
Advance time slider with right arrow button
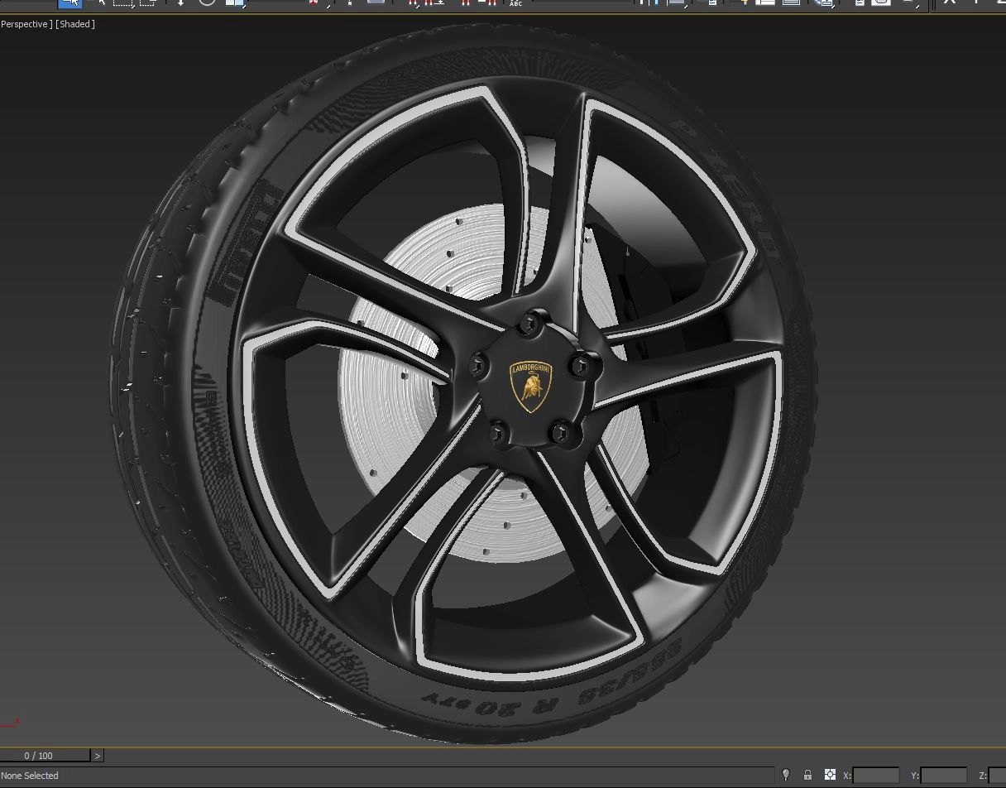pyautogui.click(x=98, y=756)
